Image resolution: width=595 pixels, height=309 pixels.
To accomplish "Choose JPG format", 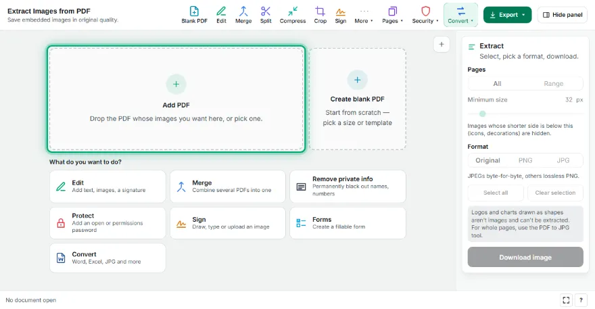I will (563, 160).
